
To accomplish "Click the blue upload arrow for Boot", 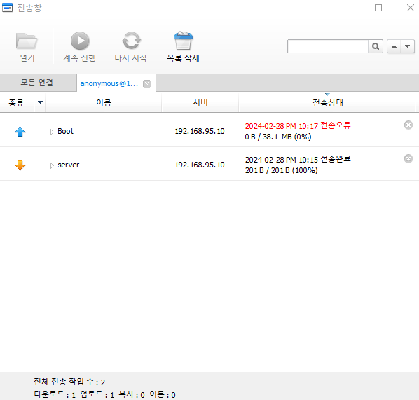I will [x=20, y=132].
